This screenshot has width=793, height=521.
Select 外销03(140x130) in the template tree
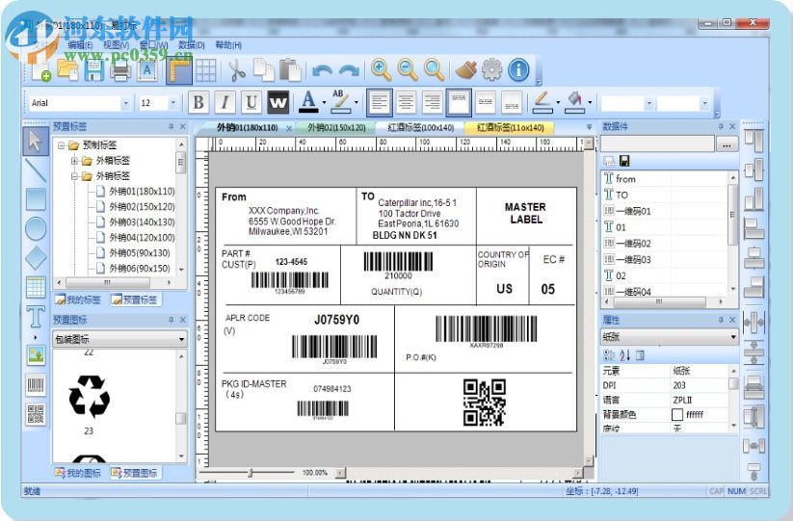[142, 221]
